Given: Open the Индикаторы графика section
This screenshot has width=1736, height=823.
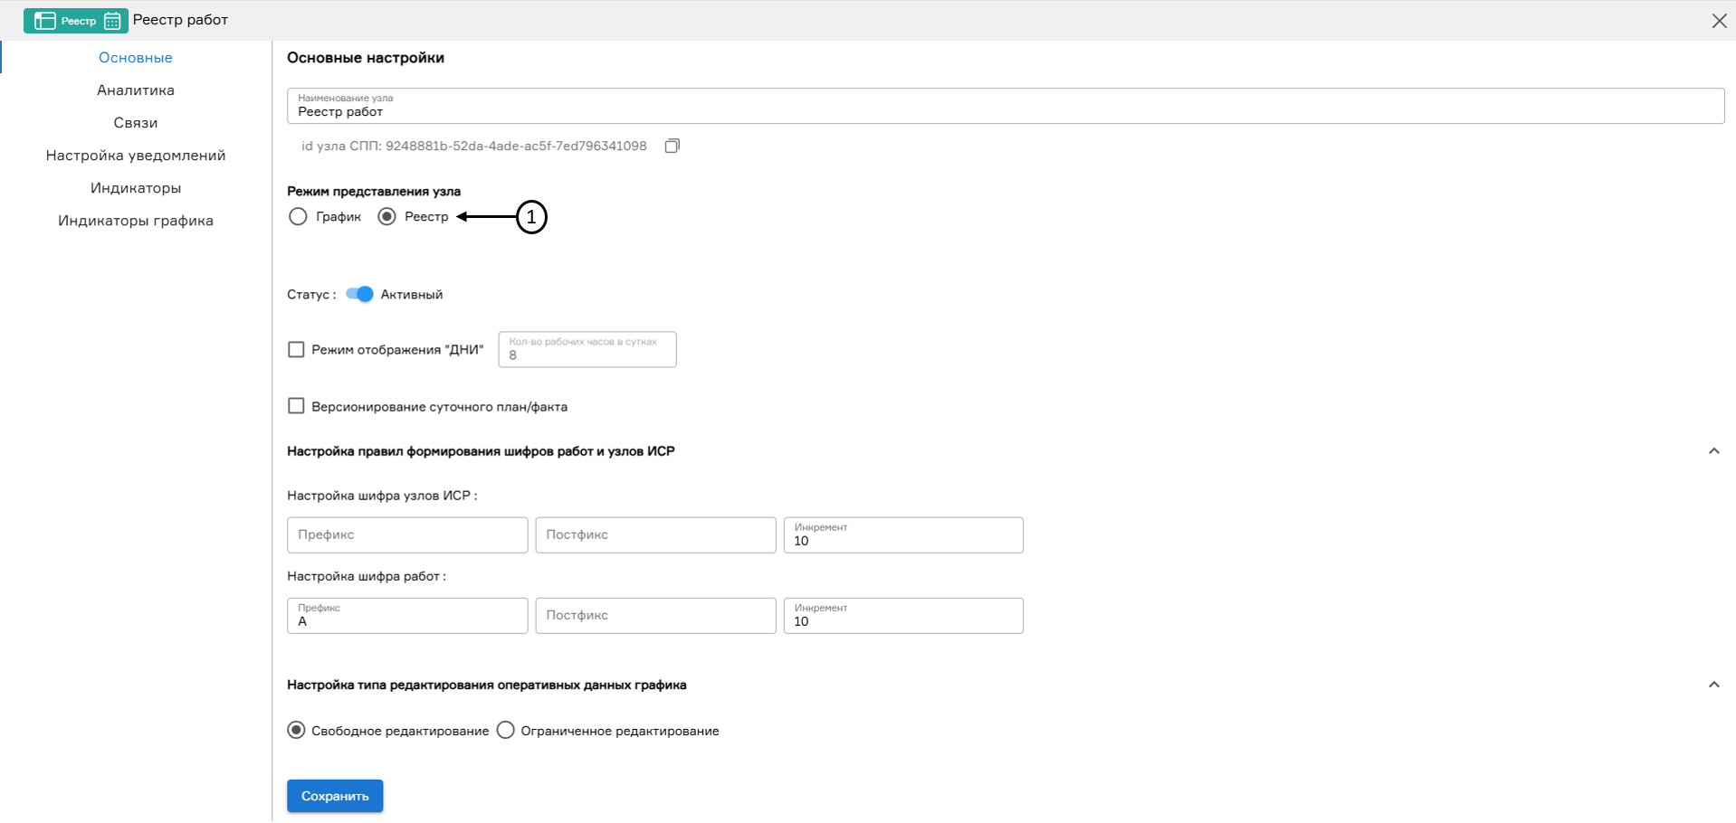Looking at the screenshot, I should (135, 220).
